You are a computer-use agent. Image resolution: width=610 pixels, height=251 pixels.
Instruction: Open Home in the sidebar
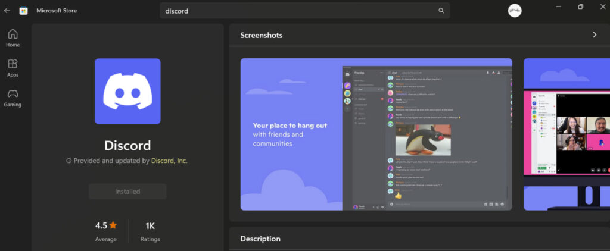coord(13,37)
